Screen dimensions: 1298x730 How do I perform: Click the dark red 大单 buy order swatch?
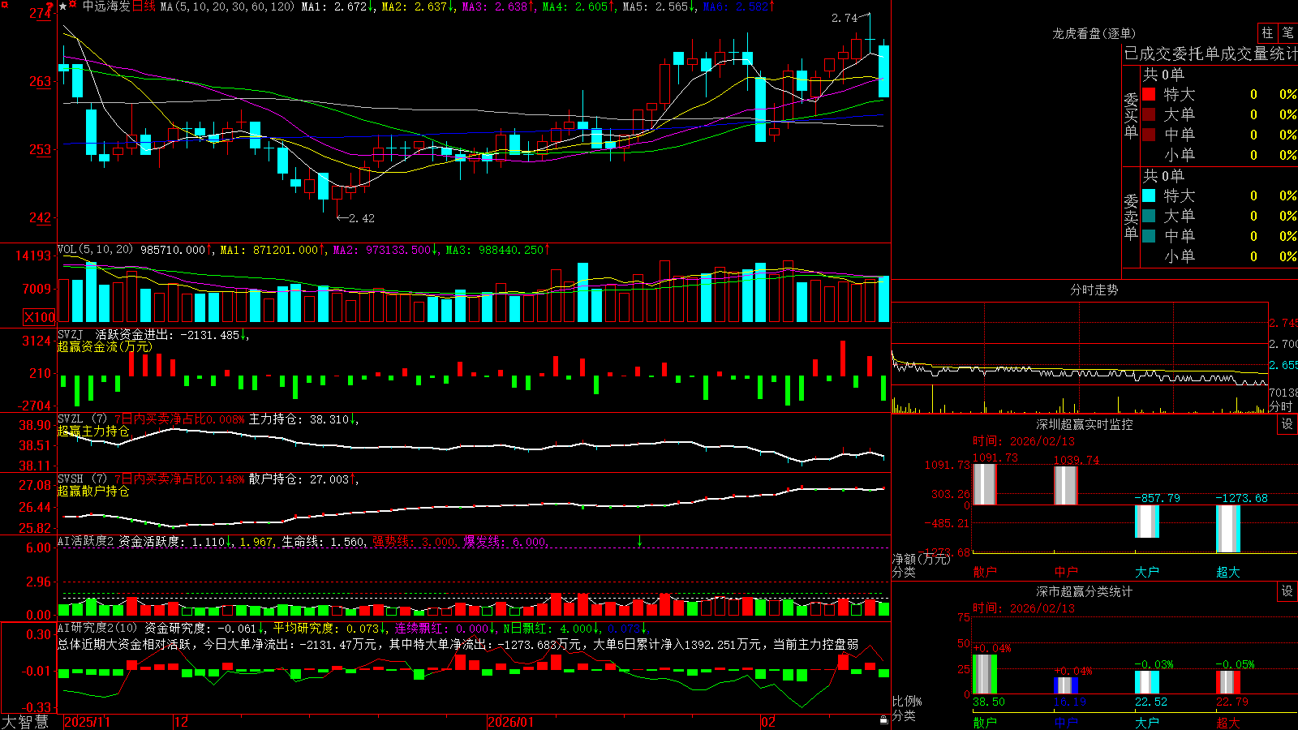click(x=1149, y=114)
